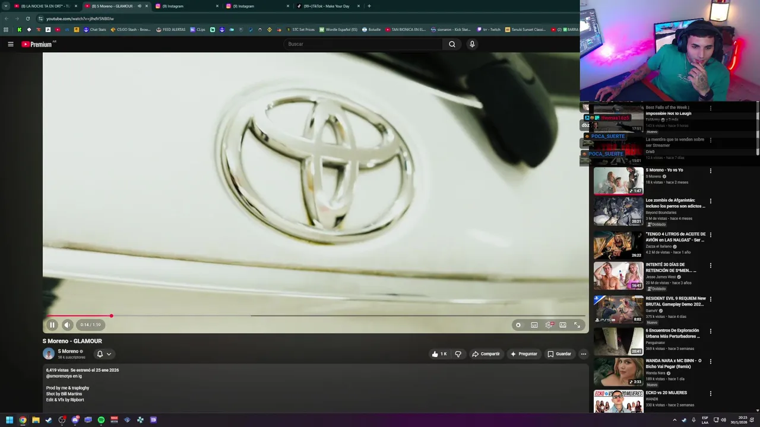Open 'WANDA NARA x MC BINN' video title

pos(673,364)
